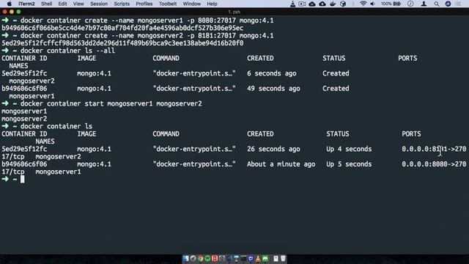Open the user account menu bar icon
This screenshot has width=469, height=264.
tap(424, 4)
